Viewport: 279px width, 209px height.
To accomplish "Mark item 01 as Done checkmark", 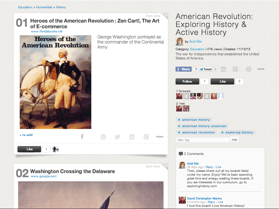I will 166,16.
